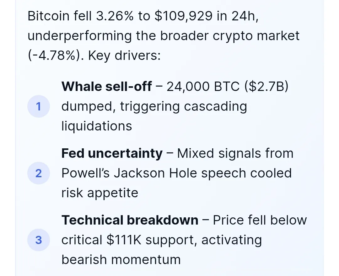Image resolution: width=339 pixels, height=276 pixels.
Task: Click the '($2.7B)' value text
Action: [266, 86]
